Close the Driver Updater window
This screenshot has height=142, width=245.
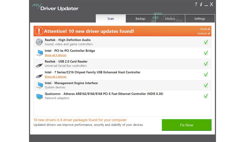click(x=211, y=4)
